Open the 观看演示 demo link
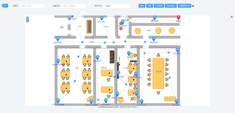Screen dimensions: 235x113 [134, 107]
